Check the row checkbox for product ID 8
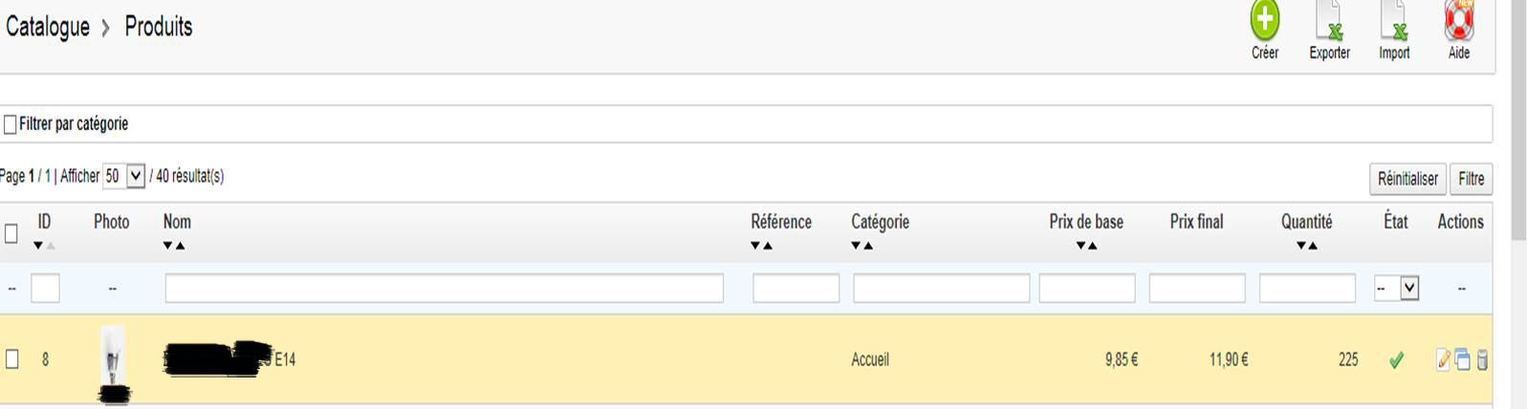This screenshot has width=1527, height=409. 12,359
